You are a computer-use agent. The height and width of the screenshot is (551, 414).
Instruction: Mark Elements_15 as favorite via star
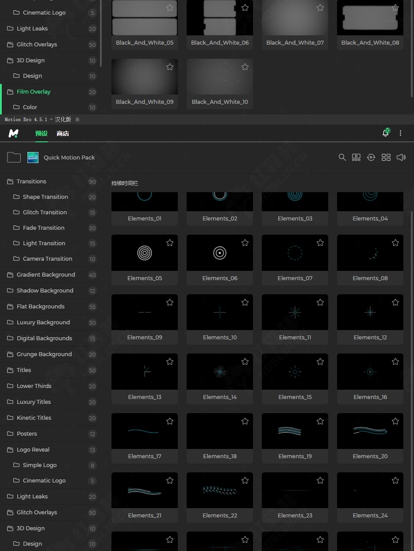point(320,361)
